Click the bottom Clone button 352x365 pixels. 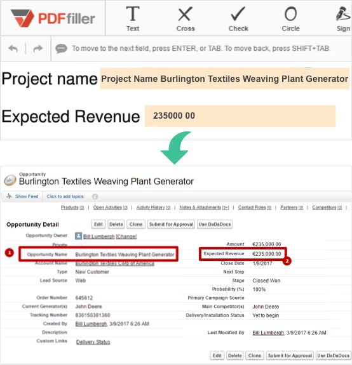255,355
